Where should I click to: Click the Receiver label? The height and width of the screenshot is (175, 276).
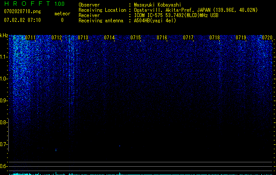tap(89, 15)
